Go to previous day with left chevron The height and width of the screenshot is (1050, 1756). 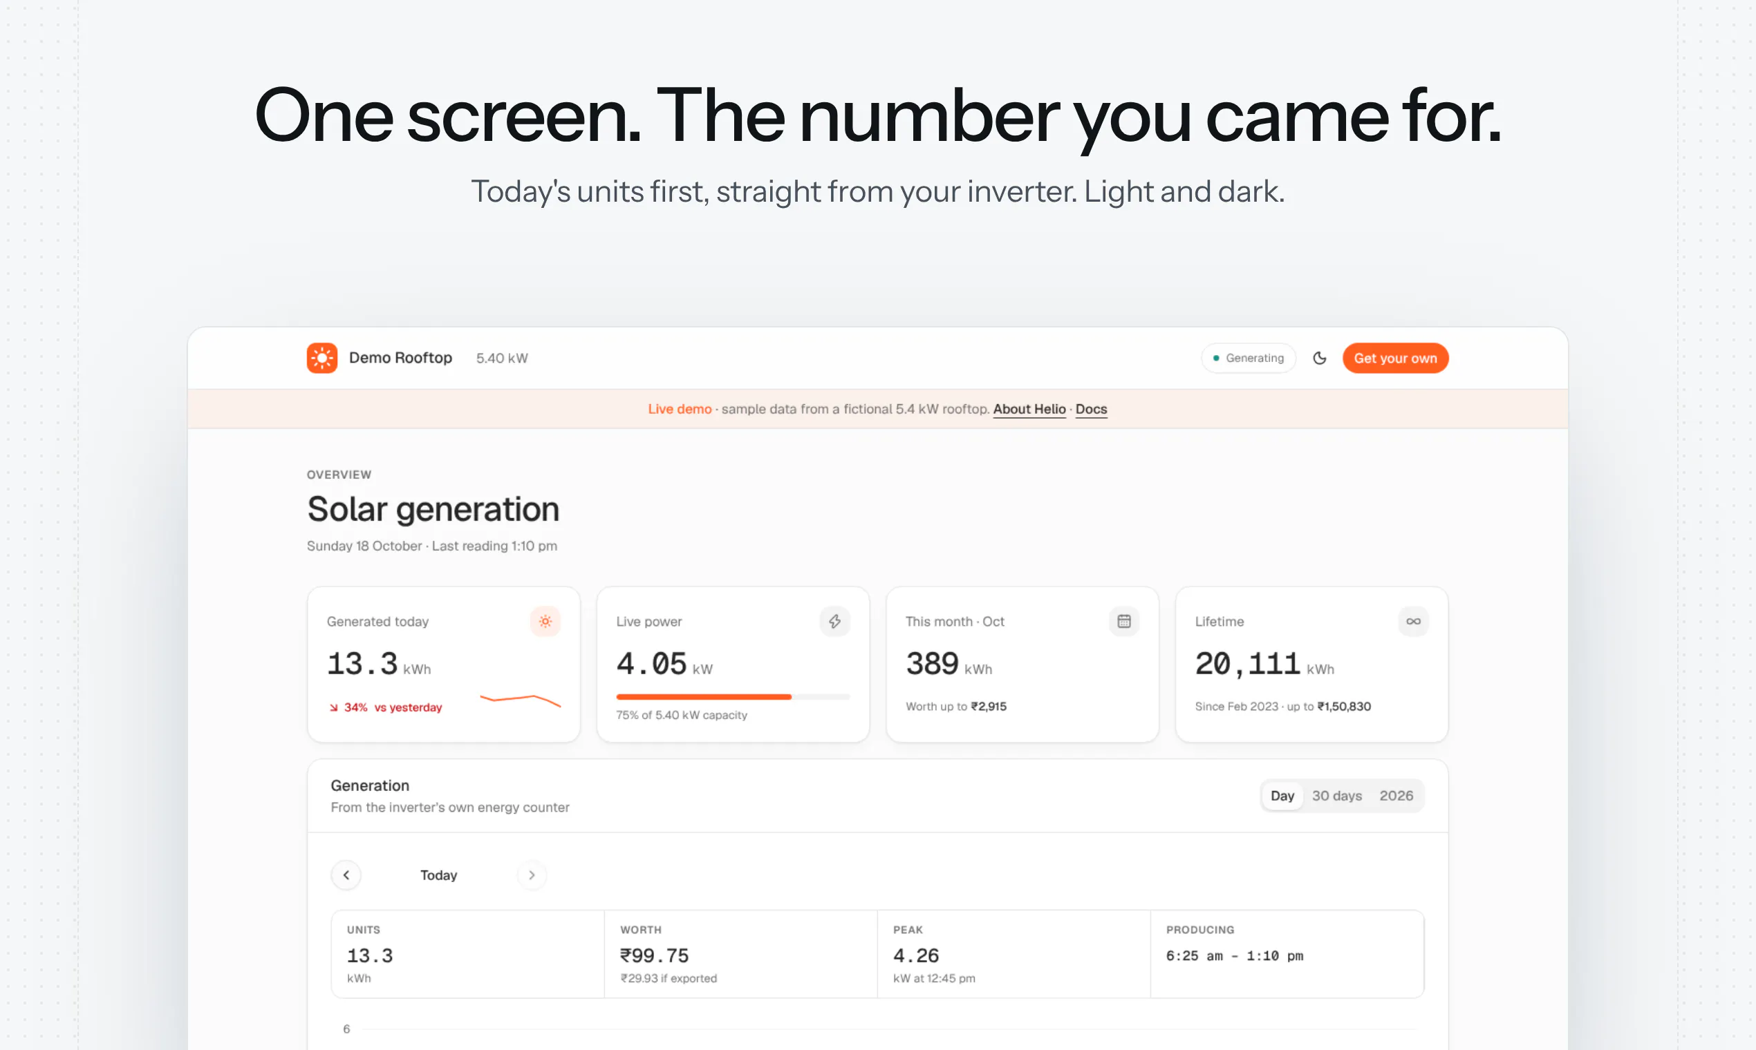(346, 875)
